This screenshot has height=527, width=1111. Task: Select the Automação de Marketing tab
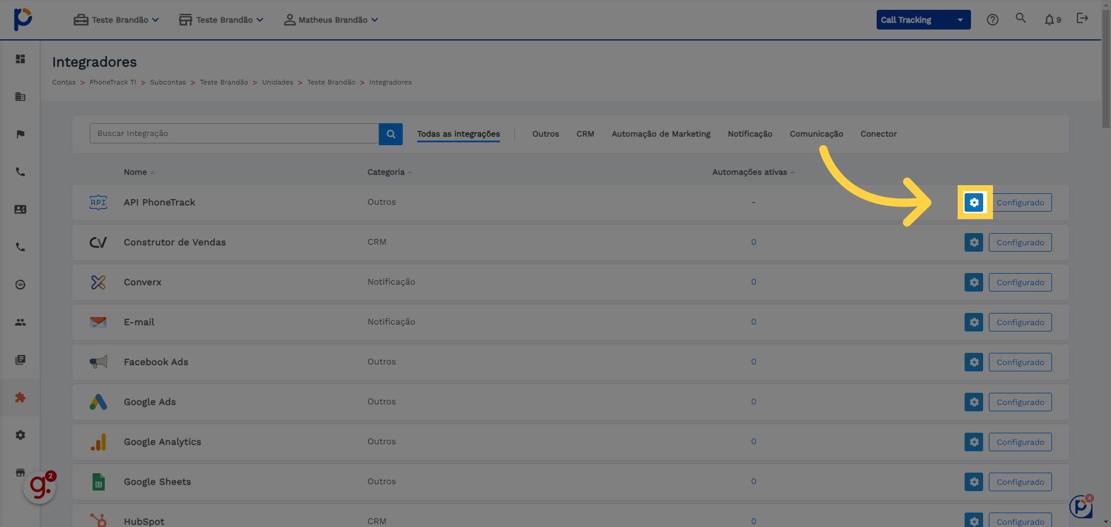661,134
